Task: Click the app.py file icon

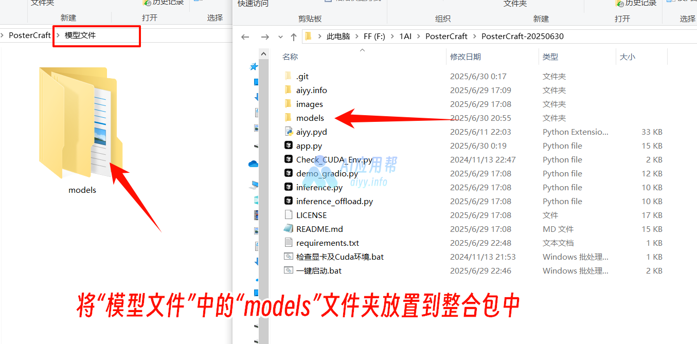Action: click(288, 146)
